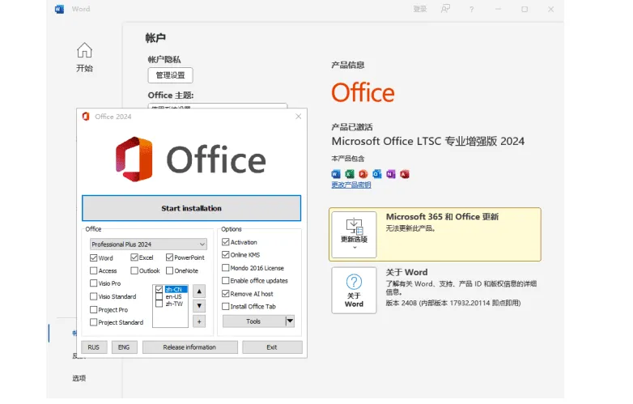Check the Project Pro checkbox
633x404 pixels.
click(94, 310)
